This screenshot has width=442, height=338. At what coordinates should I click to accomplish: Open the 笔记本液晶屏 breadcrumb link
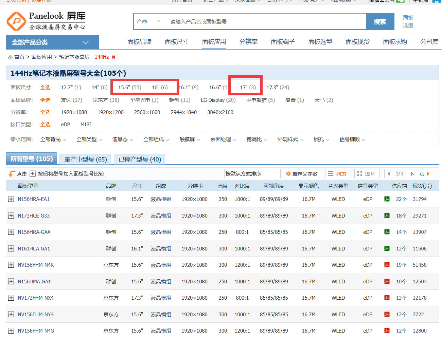74,57
